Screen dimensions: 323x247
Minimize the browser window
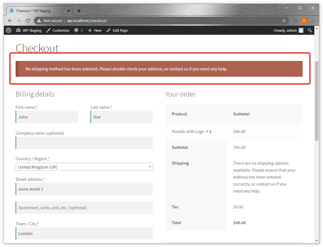click(287, 8)
